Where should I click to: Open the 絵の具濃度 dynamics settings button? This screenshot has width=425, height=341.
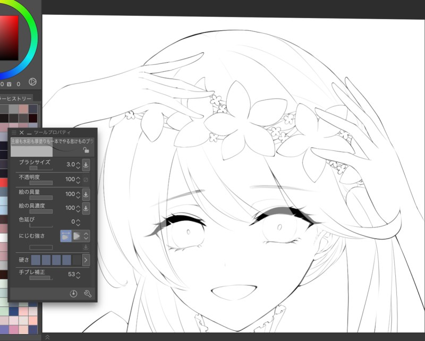point(86,208)
